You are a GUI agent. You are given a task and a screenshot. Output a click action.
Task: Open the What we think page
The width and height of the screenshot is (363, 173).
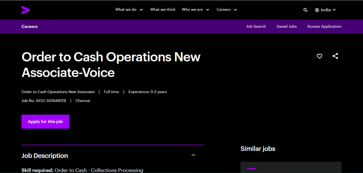pyautogui.click(x=163, y=10)
